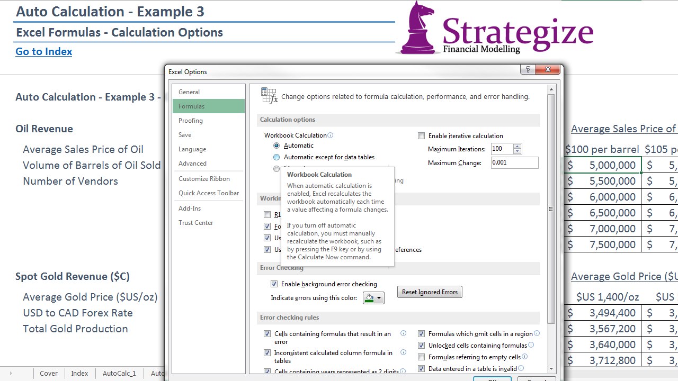Click info icon for Formulas referring to empty cells

pos(525,357)
